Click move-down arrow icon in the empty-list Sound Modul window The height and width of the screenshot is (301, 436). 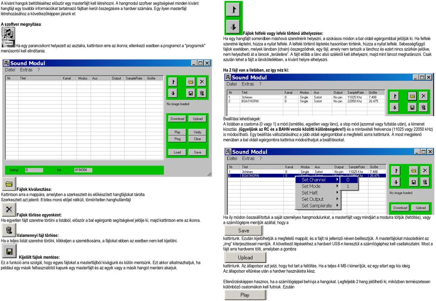click(x=173, y=93)
